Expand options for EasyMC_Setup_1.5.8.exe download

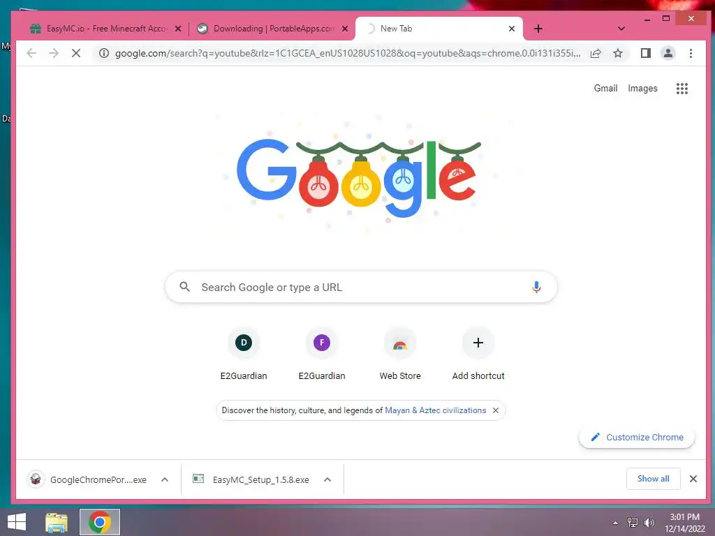[327, 479]
